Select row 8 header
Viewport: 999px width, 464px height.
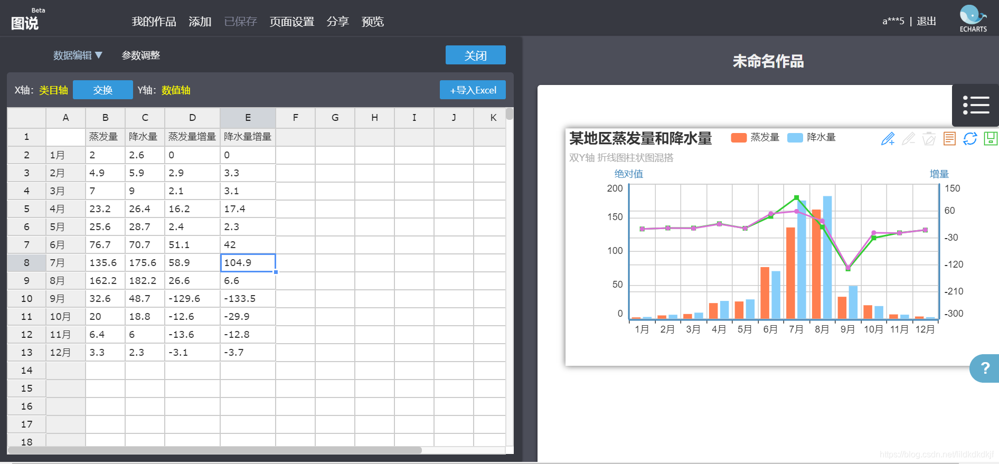click(x=26, y=262)
